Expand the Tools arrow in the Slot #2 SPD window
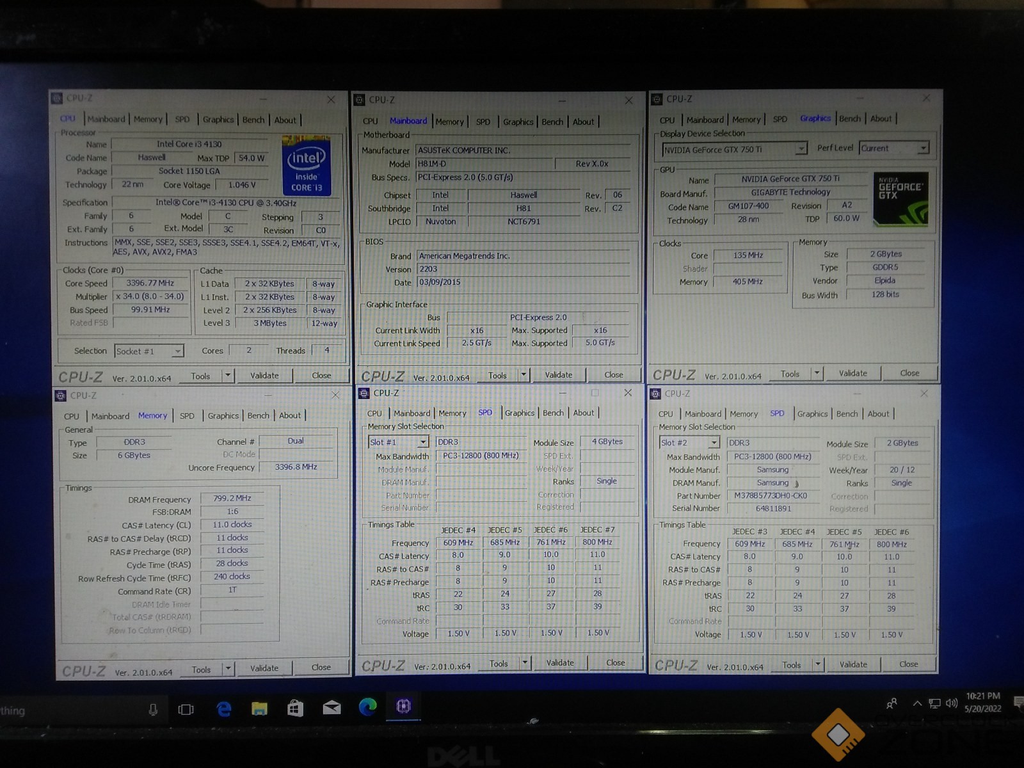 click(817, 664)
